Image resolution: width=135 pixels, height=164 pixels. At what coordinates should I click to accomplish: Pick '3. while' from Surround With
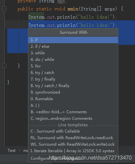(73, 53)
